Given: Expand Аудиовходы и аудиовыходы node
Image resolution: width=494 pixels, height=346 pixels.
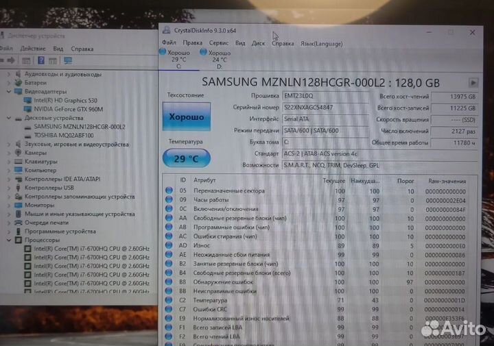Looking at the screenshot, I should (9, 74).
